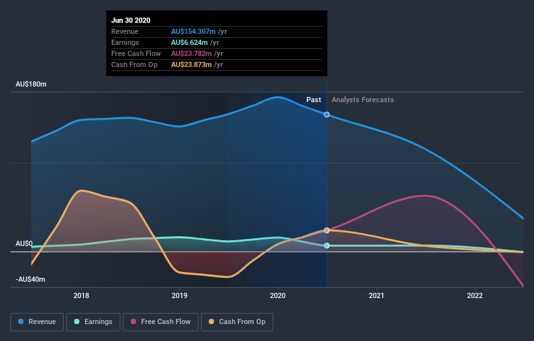534x341 pixels.
Task: Click the Free Cash Flow row label in tooltip
Action: 136,53
